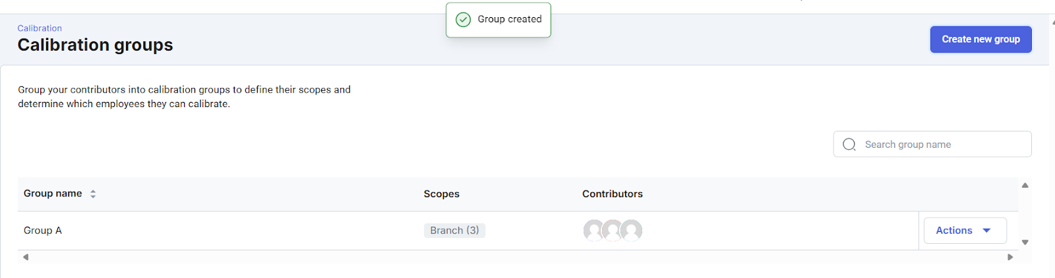Click the Branch (3) scope tag
Screen dimensions: 1055x278
(454, 231)
